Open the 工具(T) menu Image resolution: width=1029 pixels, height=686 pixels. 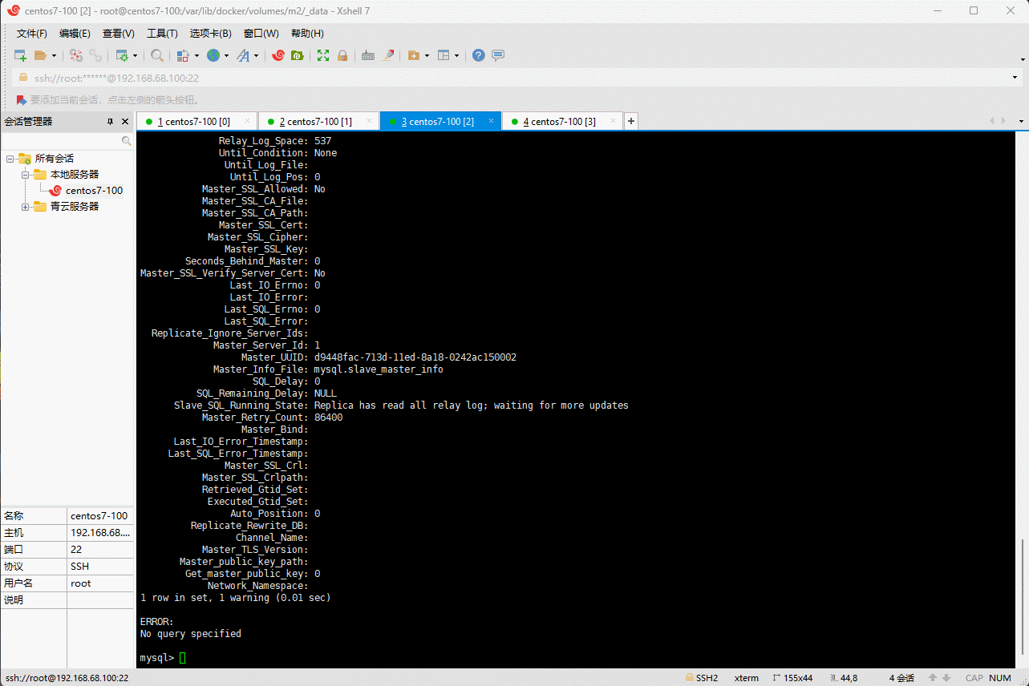click(162, 34)
